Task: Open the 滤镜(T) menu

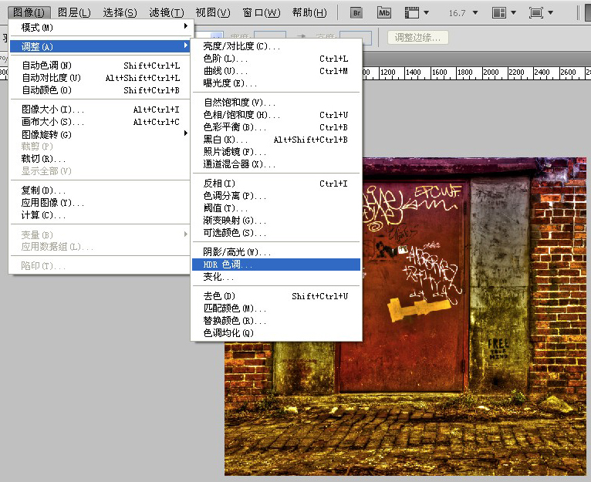Action: (167, 12)
